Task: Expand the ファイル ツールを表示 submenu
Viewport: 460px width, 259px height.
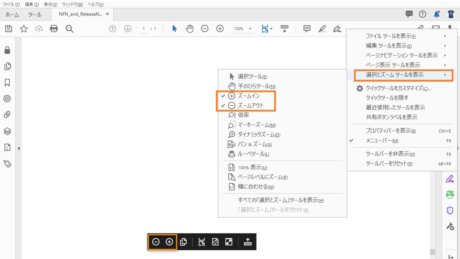Action: [391, 36]
